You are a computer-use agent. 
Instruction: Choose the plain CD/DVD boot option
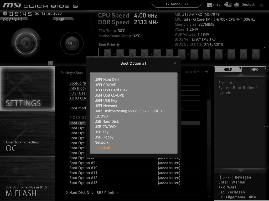click(101, 116)
